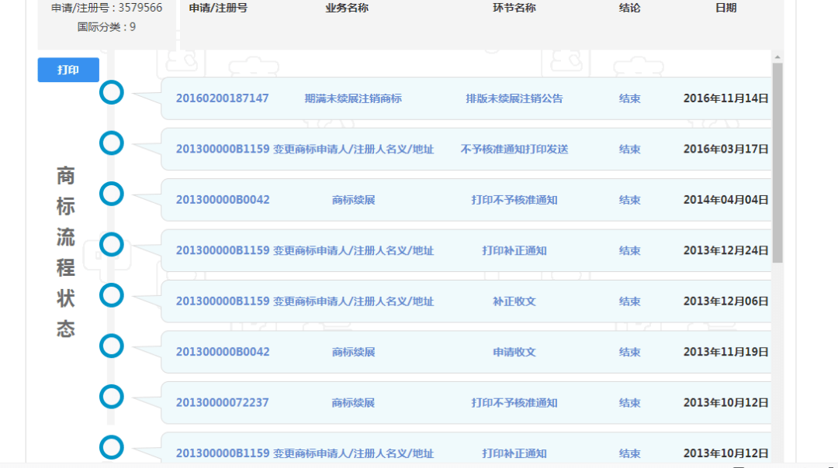838x468 pixels.
Task: Click the 业务名称 column header
Action: [x=346, y=8]
